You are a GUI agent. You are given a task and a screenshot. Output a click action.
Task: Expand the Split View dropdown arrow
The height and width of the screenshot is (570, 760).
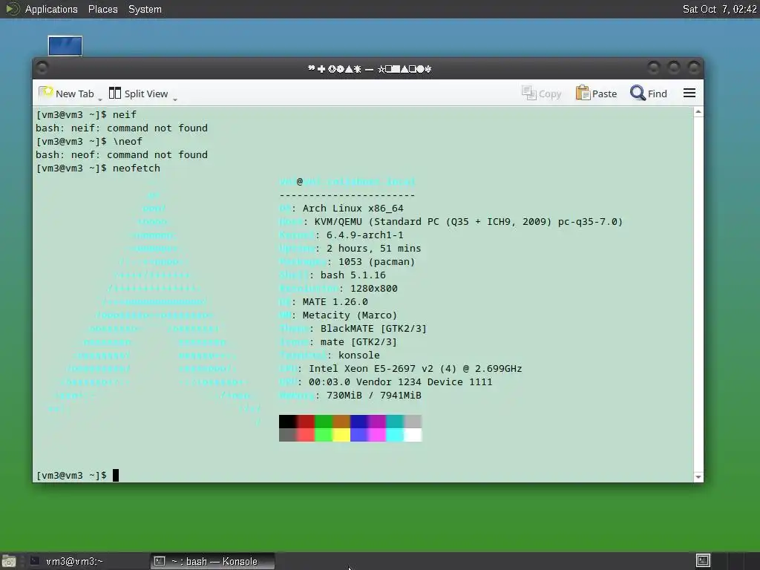[175, 99]
